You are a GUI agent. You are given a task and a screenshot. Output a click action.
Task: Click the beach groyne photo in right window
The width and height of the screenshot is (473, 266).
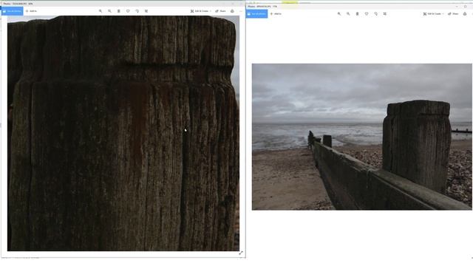click(x=362, y=137)
